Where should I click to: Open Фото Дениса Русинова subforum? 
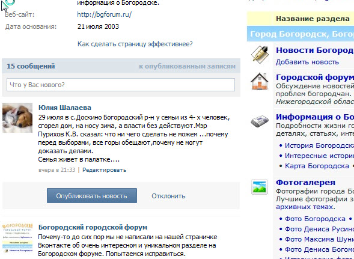click(x=320, y=229)
